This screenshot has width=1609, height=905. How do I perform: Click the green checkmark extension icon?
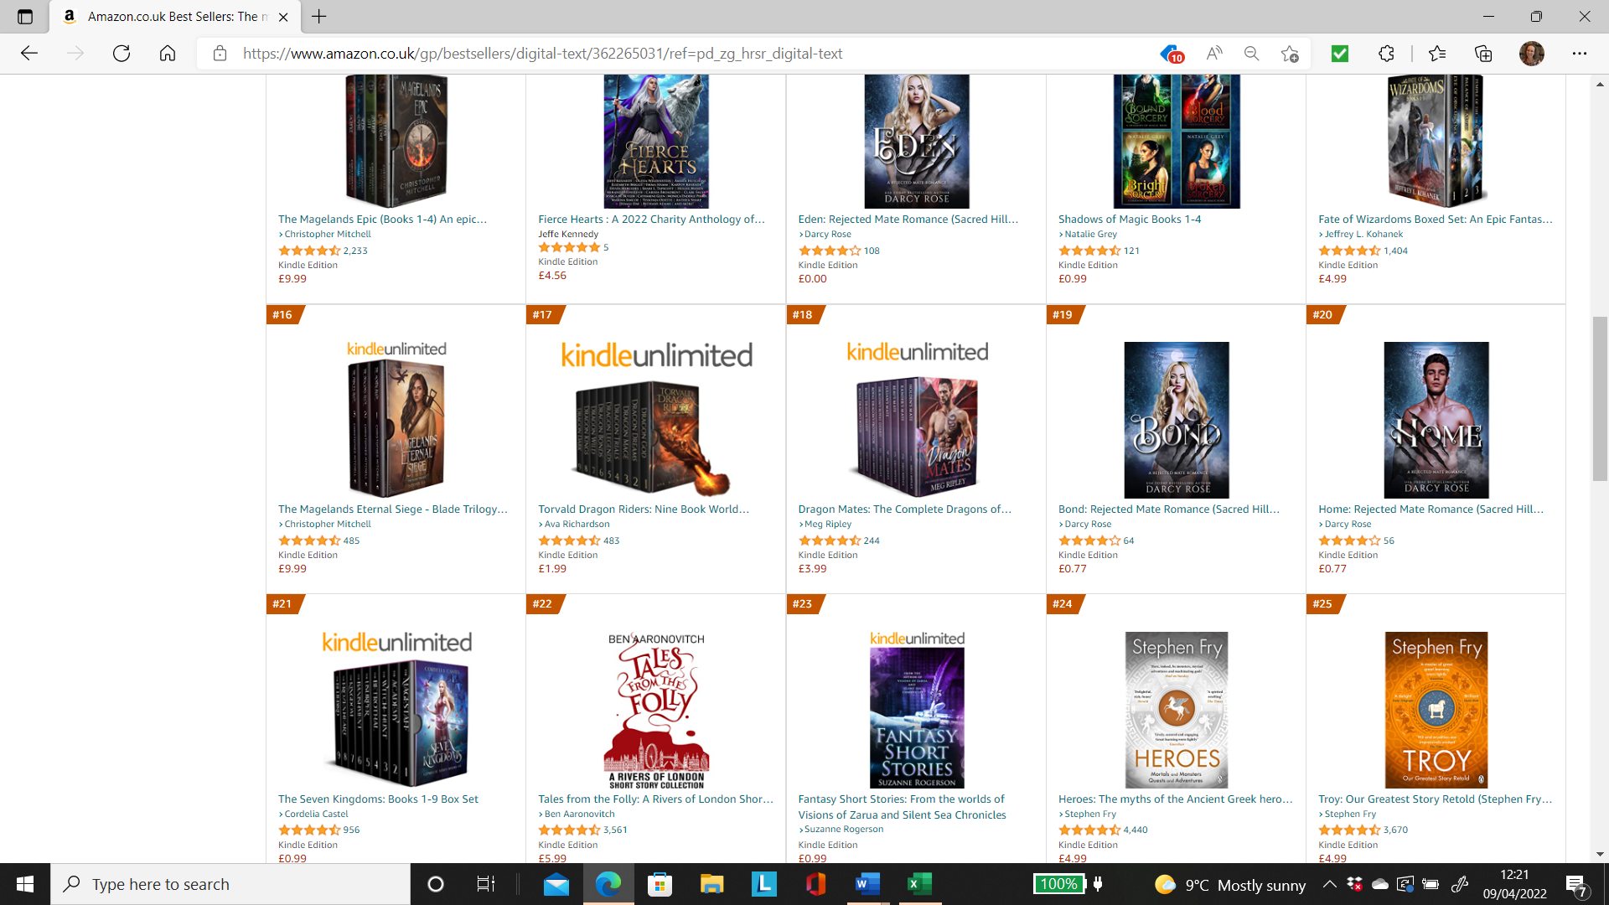coord(1340,54)
